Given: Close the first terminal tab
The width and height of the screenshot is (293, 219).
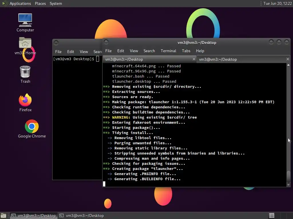Looking at the screenshot, I should [194, 59].
